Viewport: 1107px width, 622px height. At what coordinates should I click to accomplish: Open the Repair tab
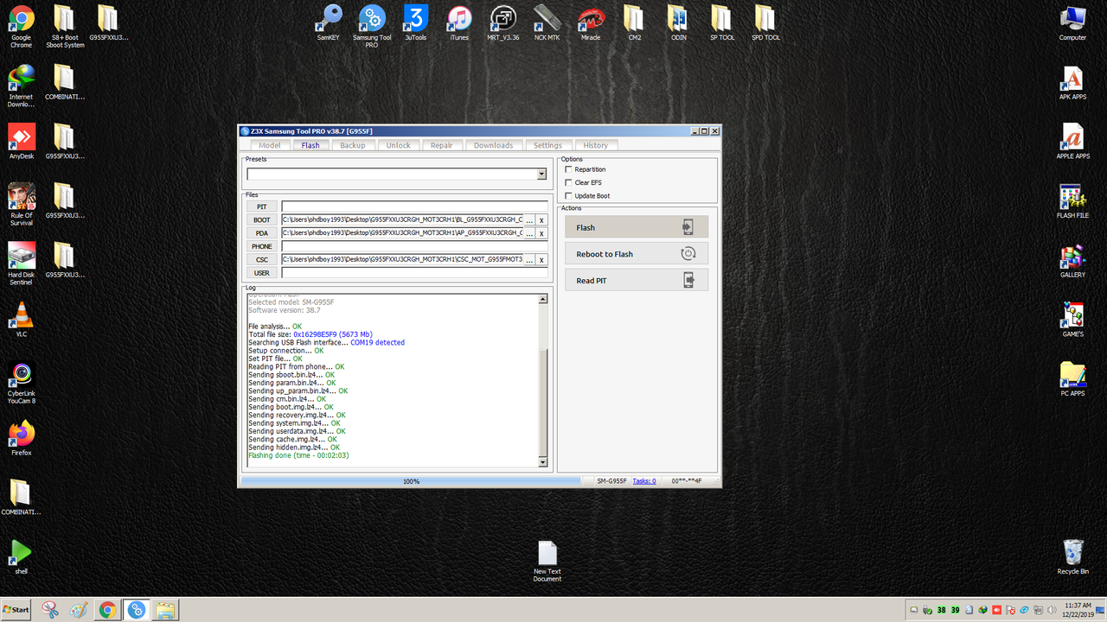point(442,145)
